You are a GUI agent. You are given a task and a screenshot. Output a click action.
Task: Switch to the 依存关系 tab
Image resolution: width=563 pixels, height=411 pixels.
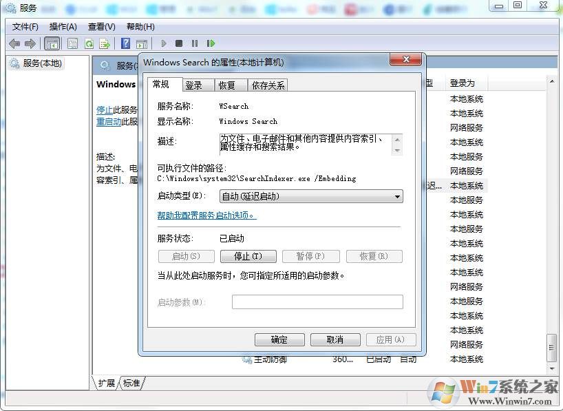pos(268,85)
